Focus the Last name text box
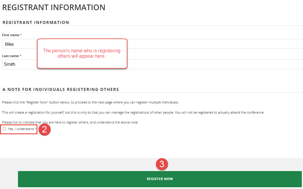303x189 pixels. [210, 65]
